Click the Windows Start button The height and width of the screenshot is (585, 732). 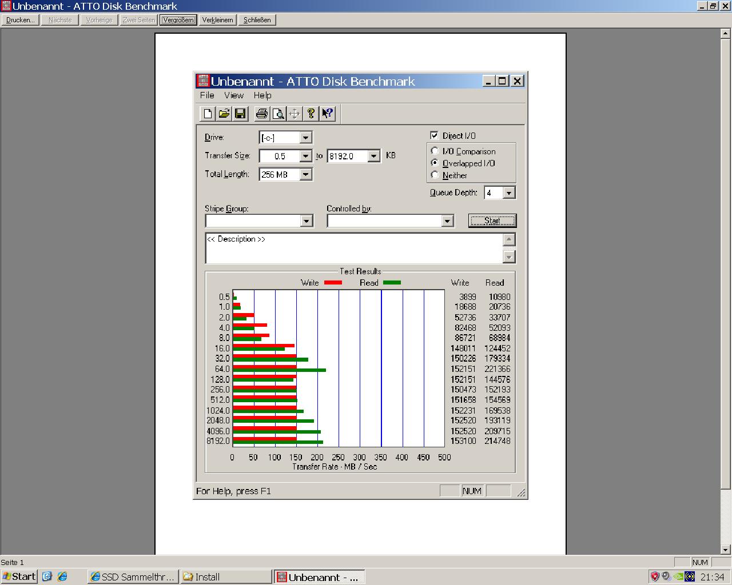19,576
